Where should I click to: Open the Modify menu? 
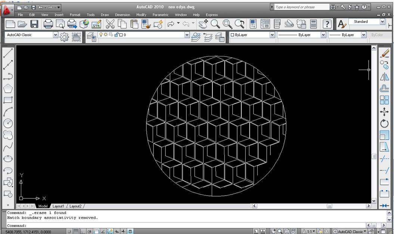(141, 15)
